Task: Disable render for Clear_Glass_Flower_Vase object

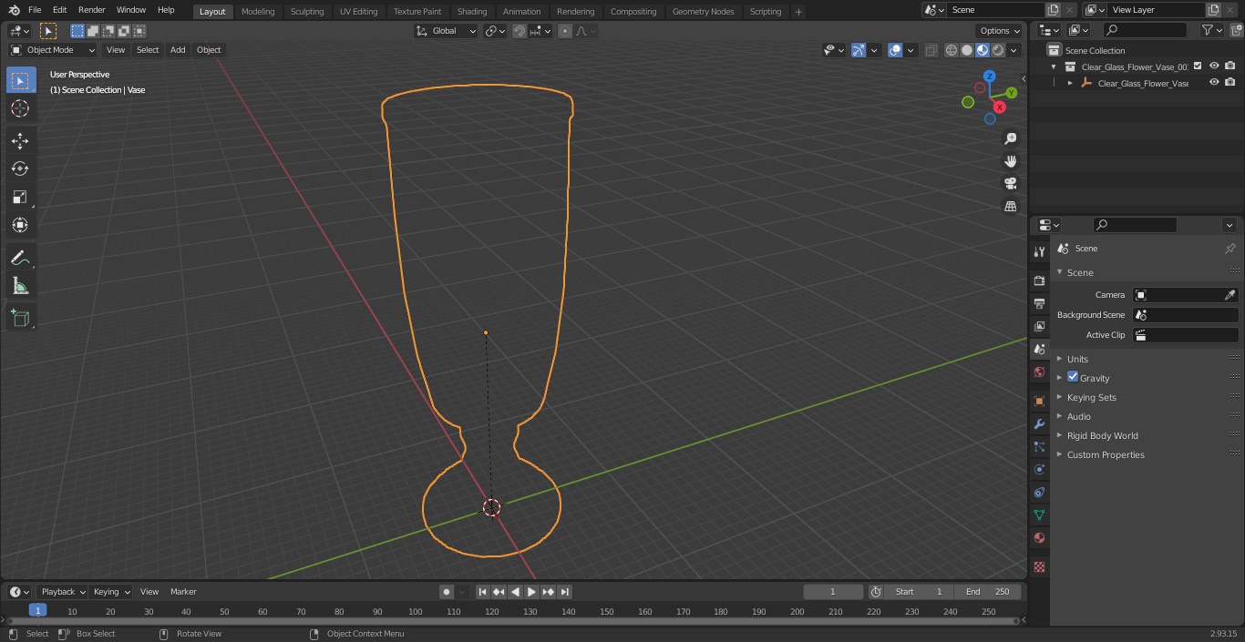Action: coord(1230,83)
